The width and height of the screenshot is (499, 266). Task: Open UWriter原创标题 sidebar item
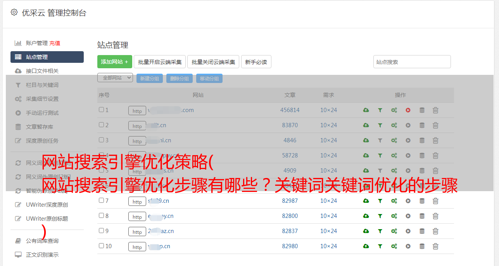click(x=47, y=219)
